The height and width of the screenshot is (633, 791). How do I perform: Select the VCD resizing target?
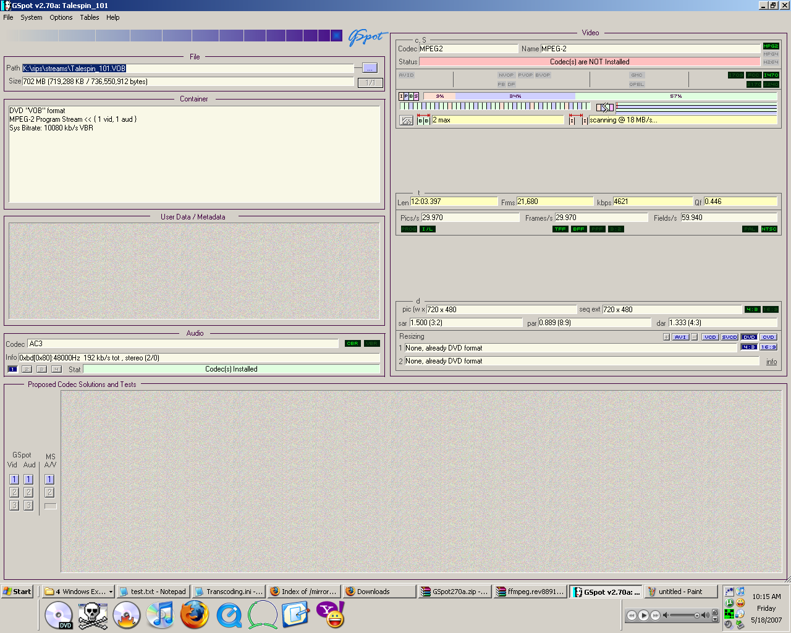tap(710, 337)
